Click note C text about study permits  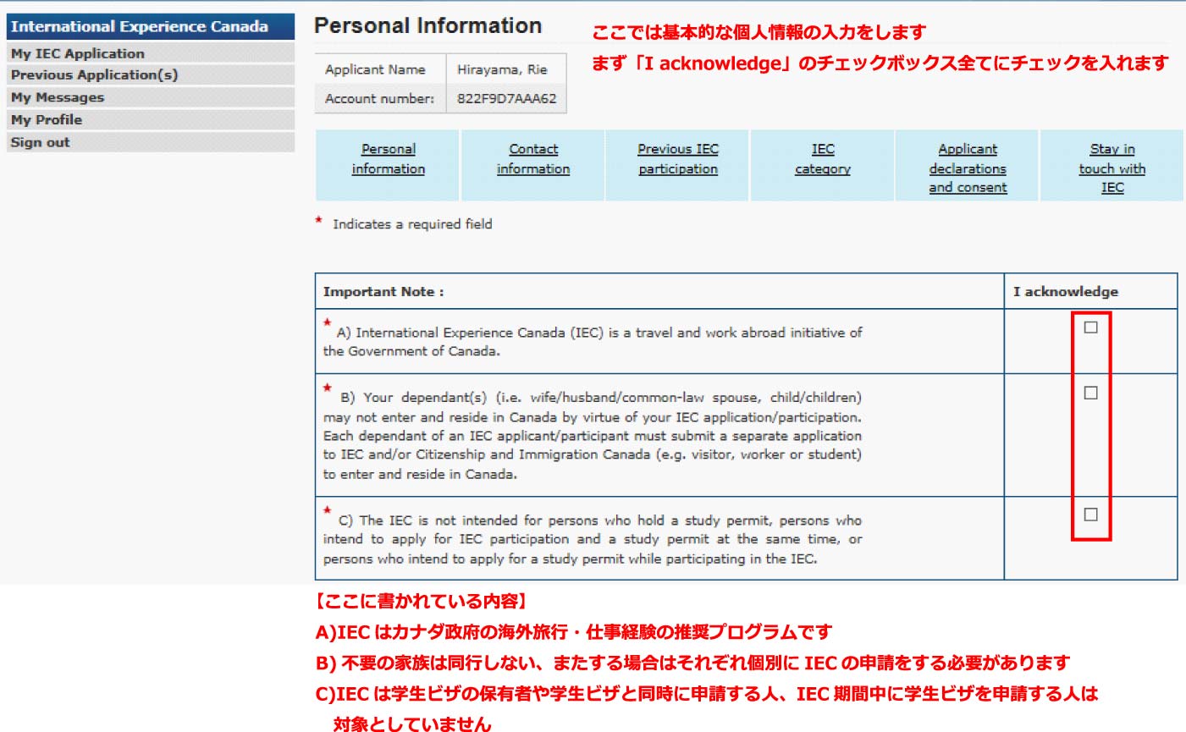coord(593,539)
